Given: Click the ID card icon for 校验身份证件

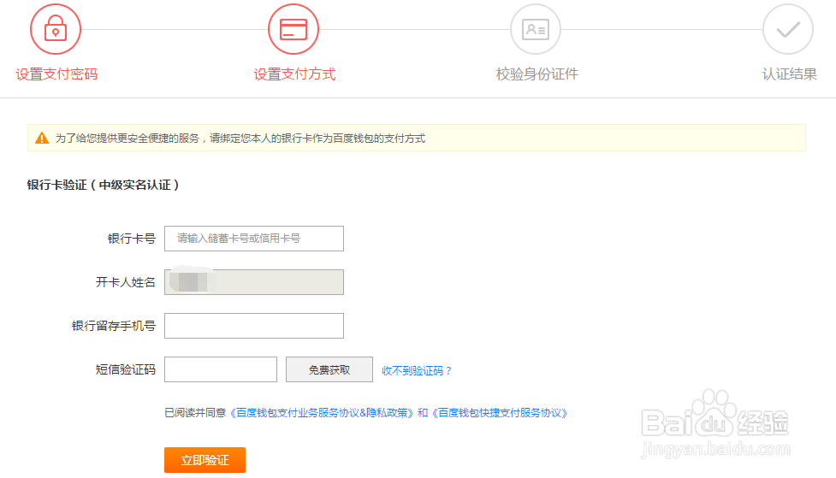Looking at the screenshot, I should pos(536,29).
